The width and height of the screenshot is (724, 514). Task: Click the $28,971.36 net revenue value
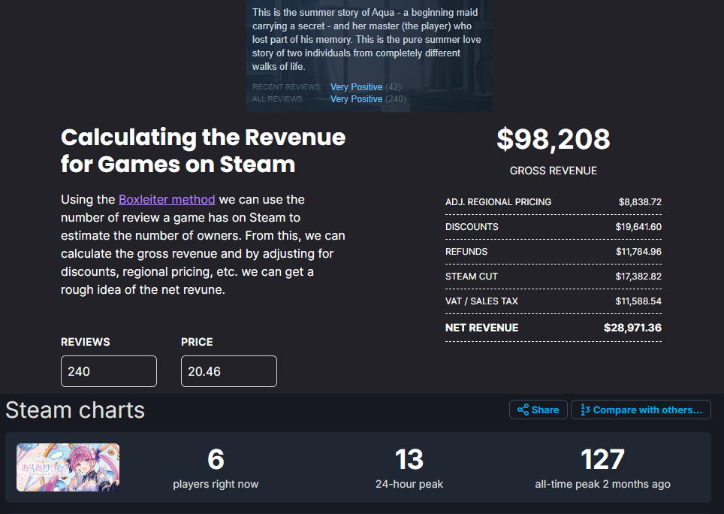pos(632,328)
